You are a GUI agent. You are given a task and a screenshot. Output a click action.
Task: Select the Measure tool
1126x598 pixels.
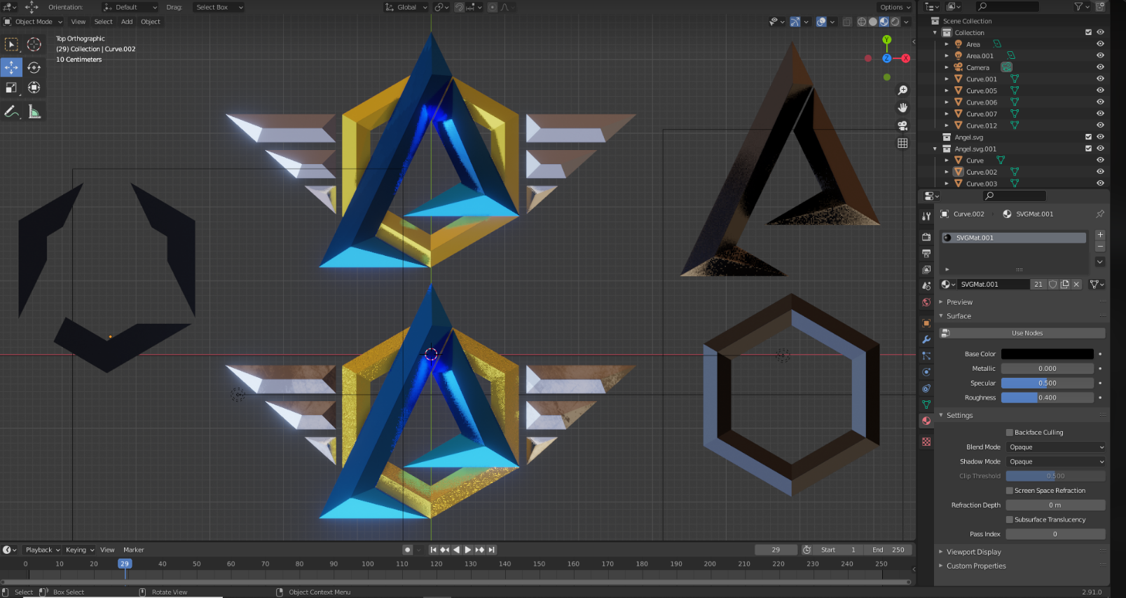(x=34, y=111)
